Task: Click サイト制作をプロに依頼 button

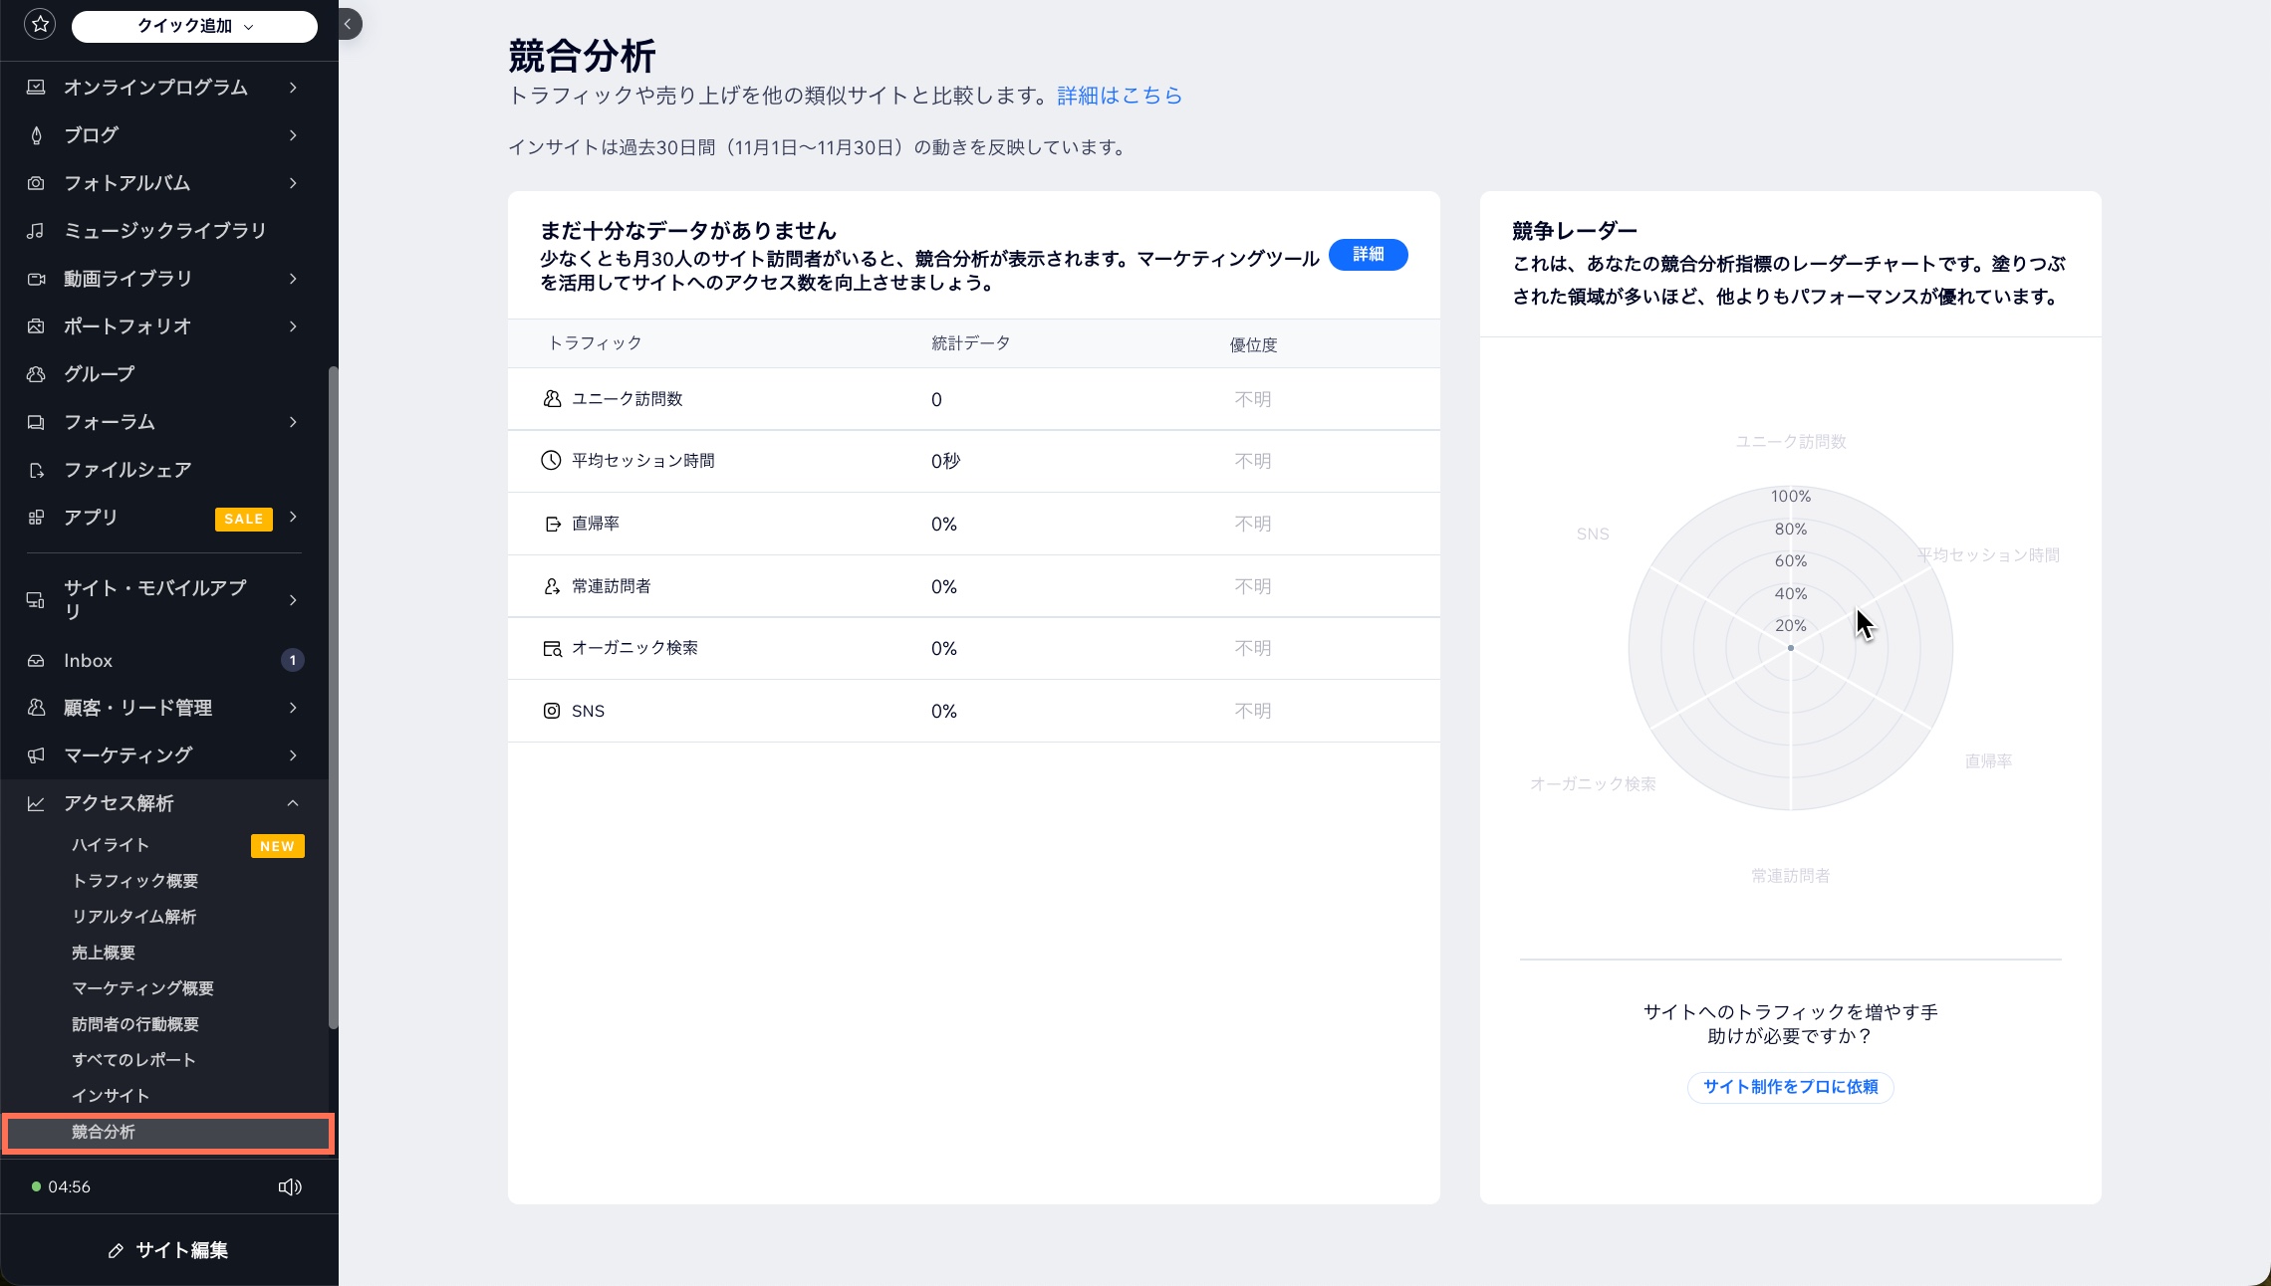Action: 1790,1087
